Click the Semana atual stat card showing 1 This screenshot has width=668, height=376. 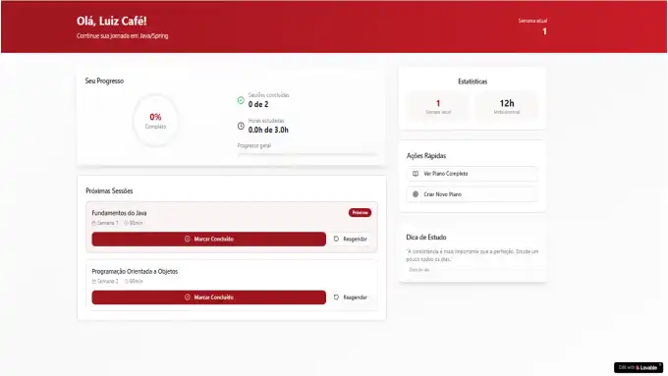coord(438,106)
